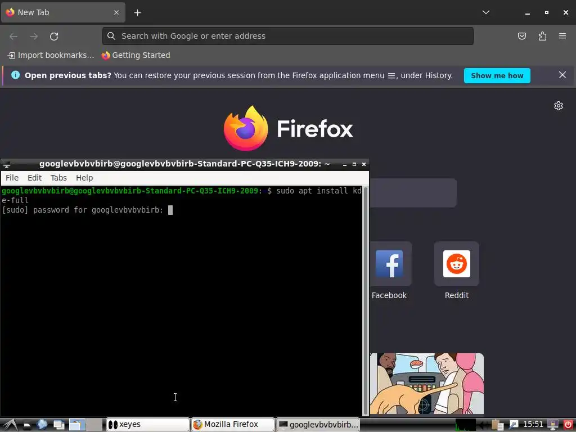The image size is (576, 432).
Task: Click the Reddit label under its tile
Action: point(457,295)
